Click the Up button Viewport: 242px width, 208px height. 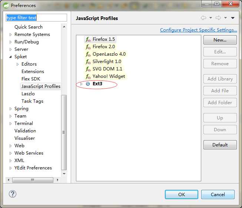click(x=220, y=118)
